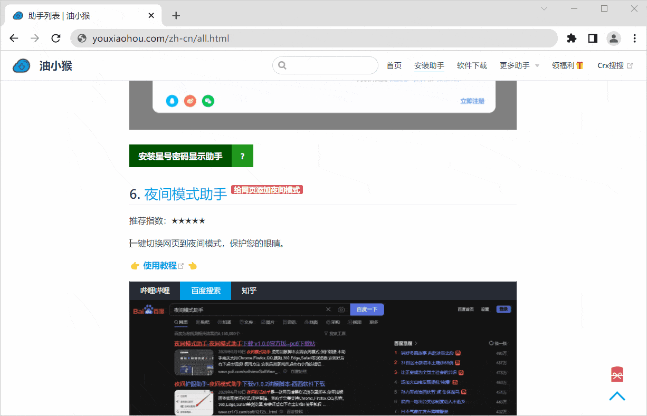647x416 pixels.
Task: Open the 使用教程 link
Action: (x=160, y=266)
